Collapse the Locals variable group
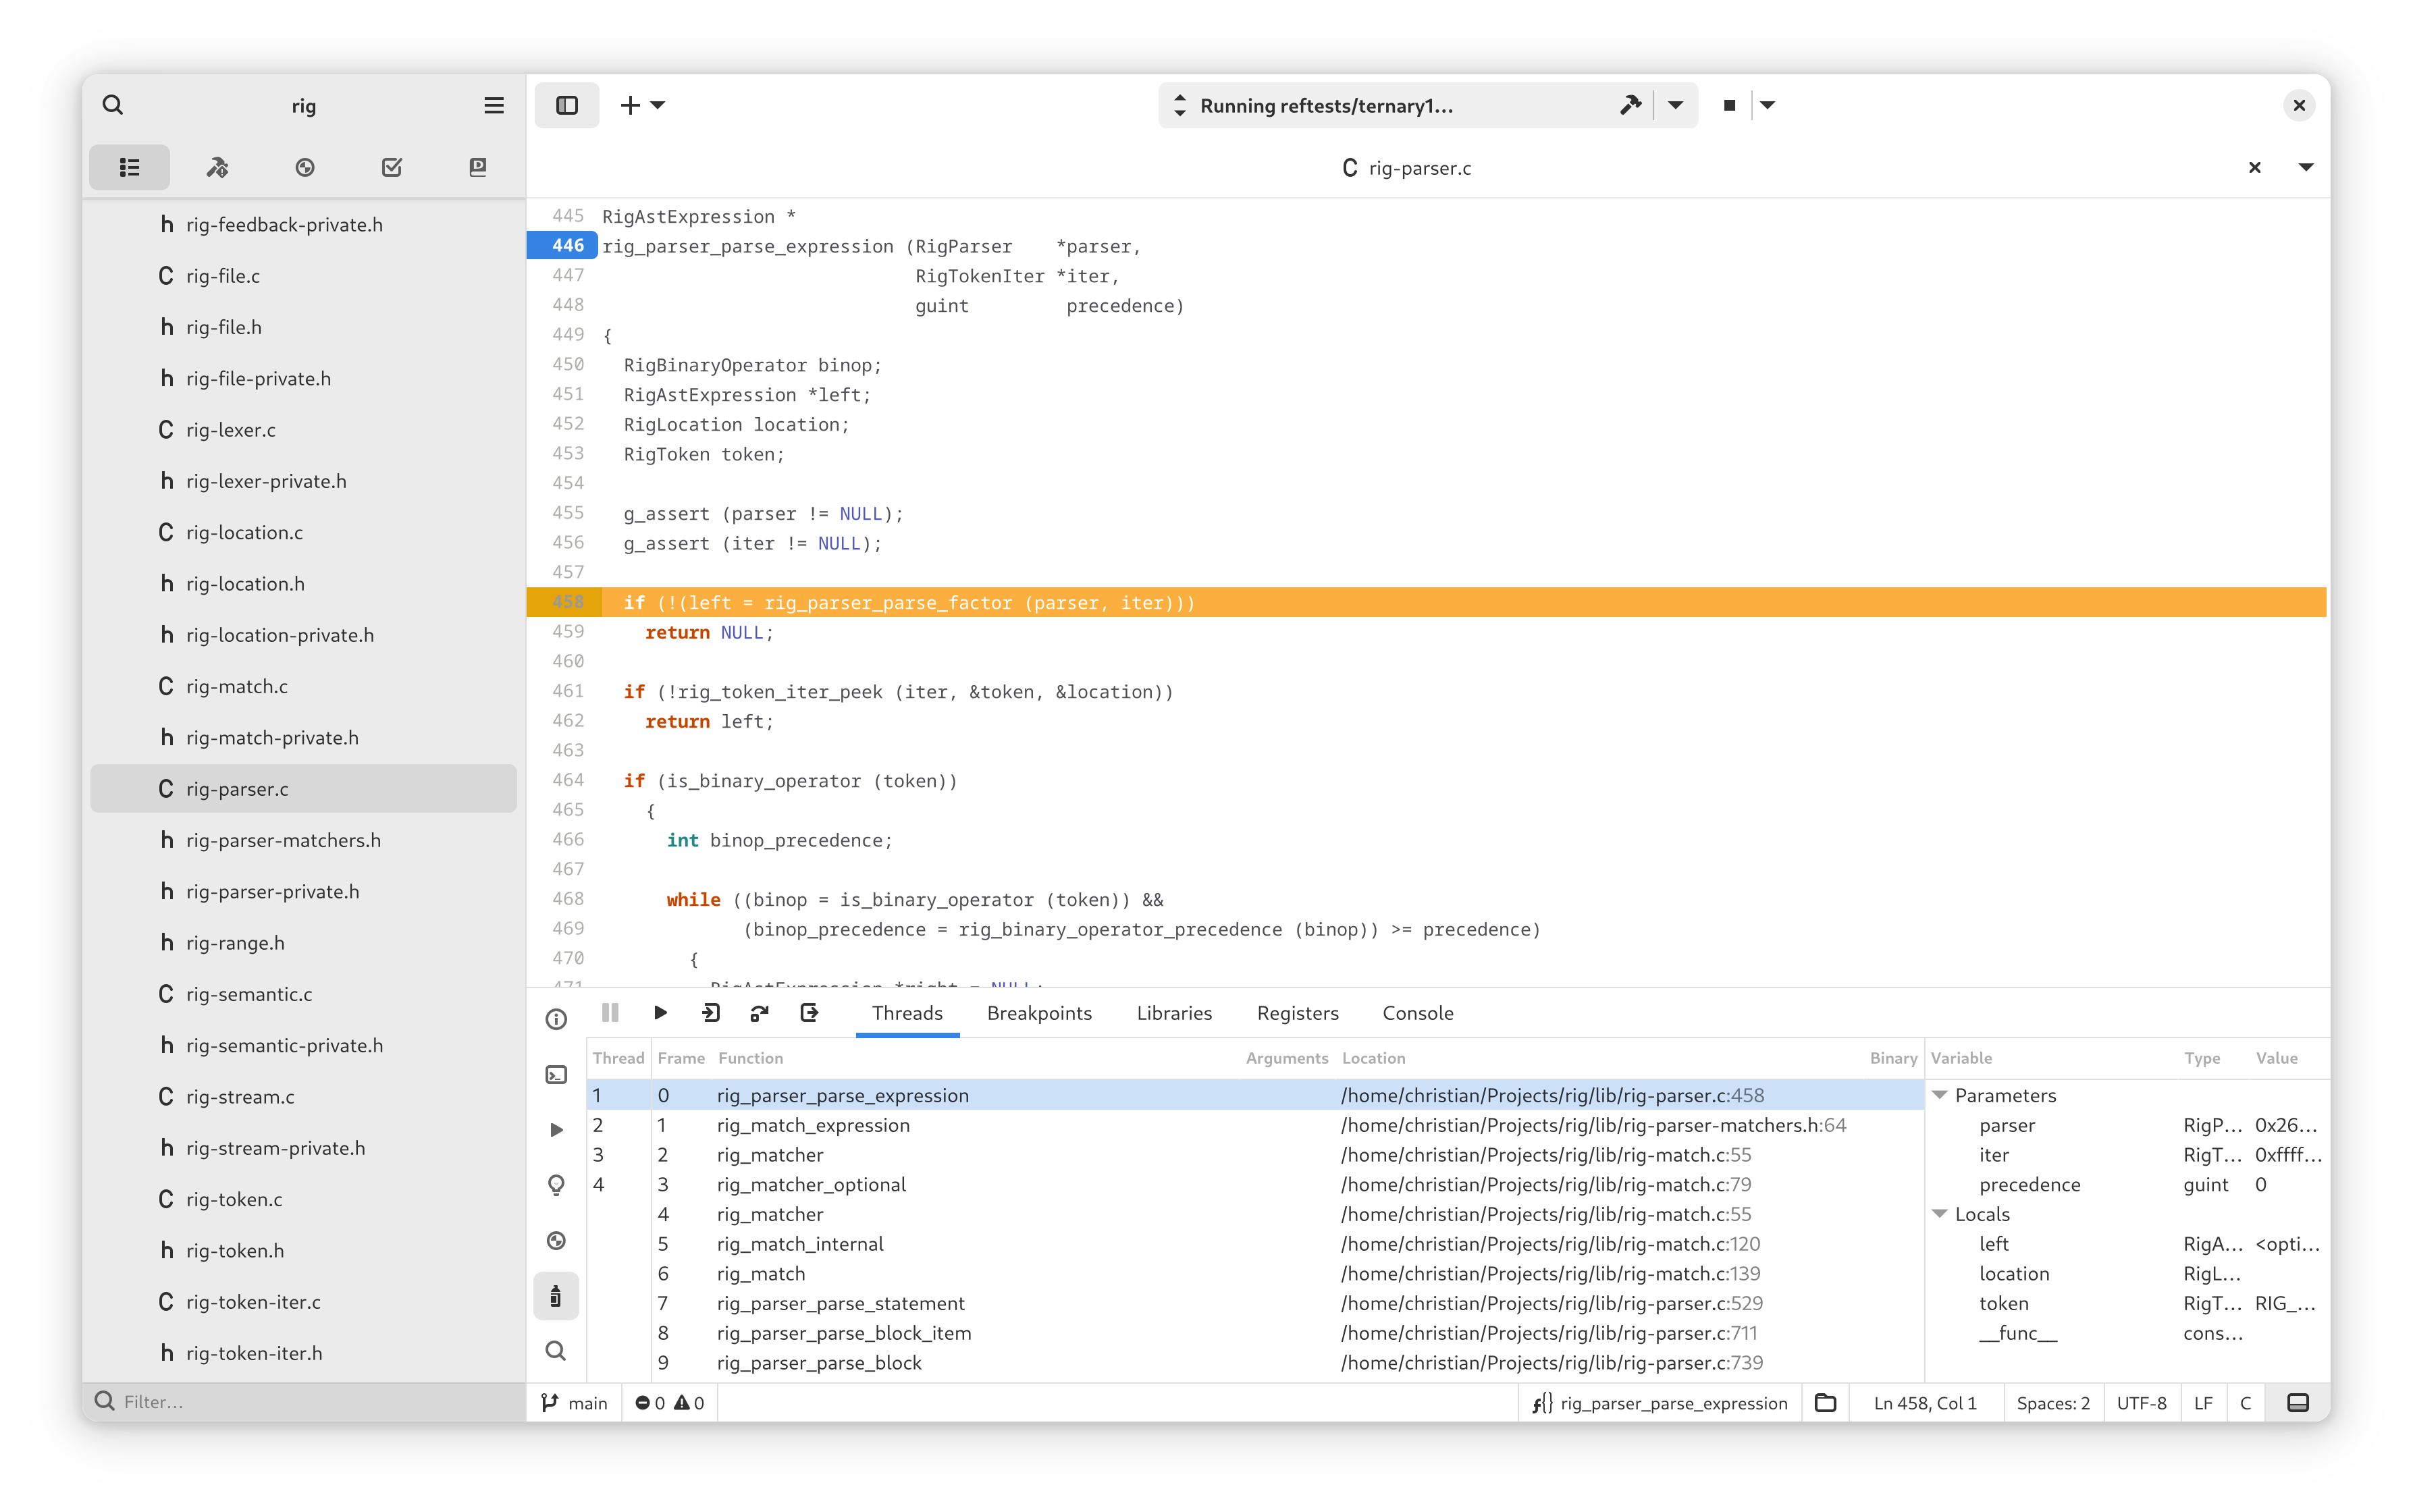Screen dimensions: 2413x1512 pos(1939,1214)
